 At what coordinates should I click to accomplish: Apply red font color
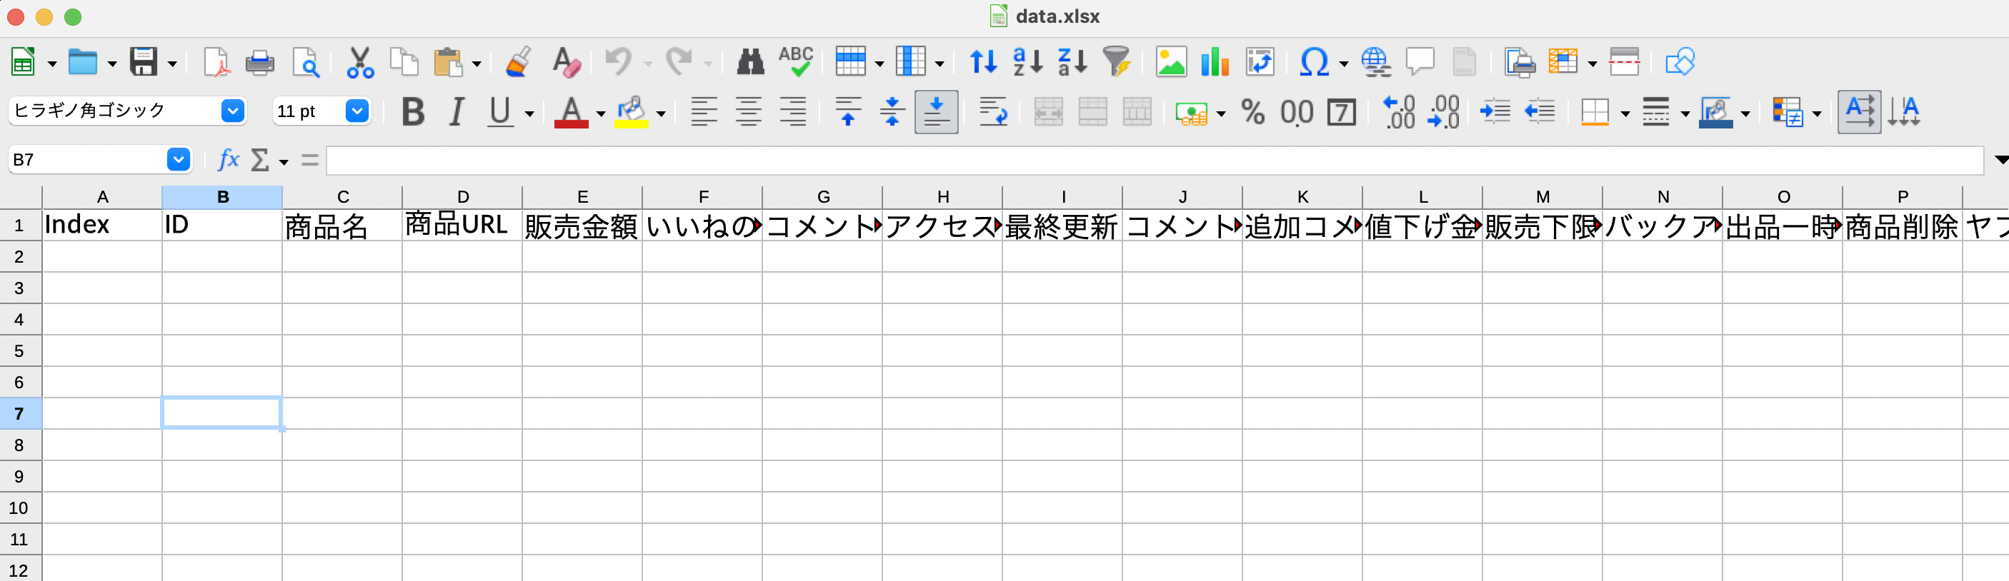[571, 112]
